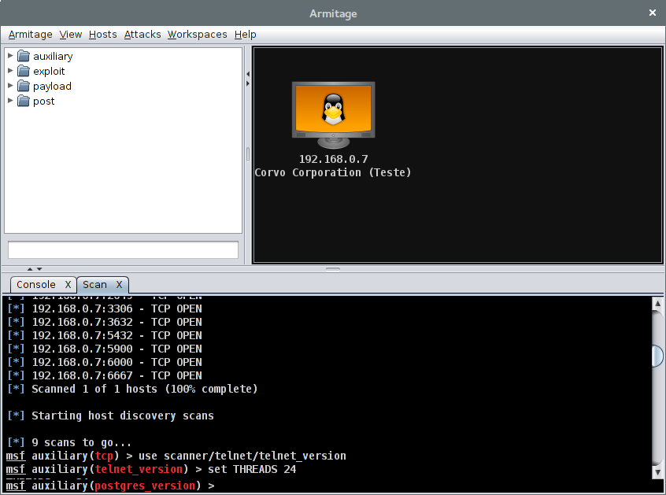Click the payload tree label
The width and height of the screenshot is (666, 495).
pos(52,87)
